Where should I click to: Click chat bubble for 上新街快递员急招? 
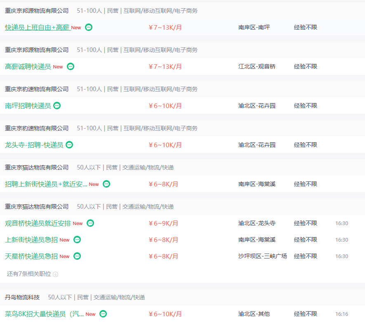pos(77,240)
